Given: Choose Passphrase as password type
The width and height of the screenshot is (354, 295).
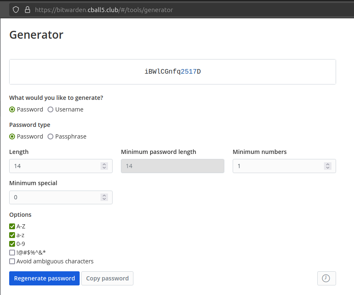Looking at the screenshot, I should coord(50,136).
